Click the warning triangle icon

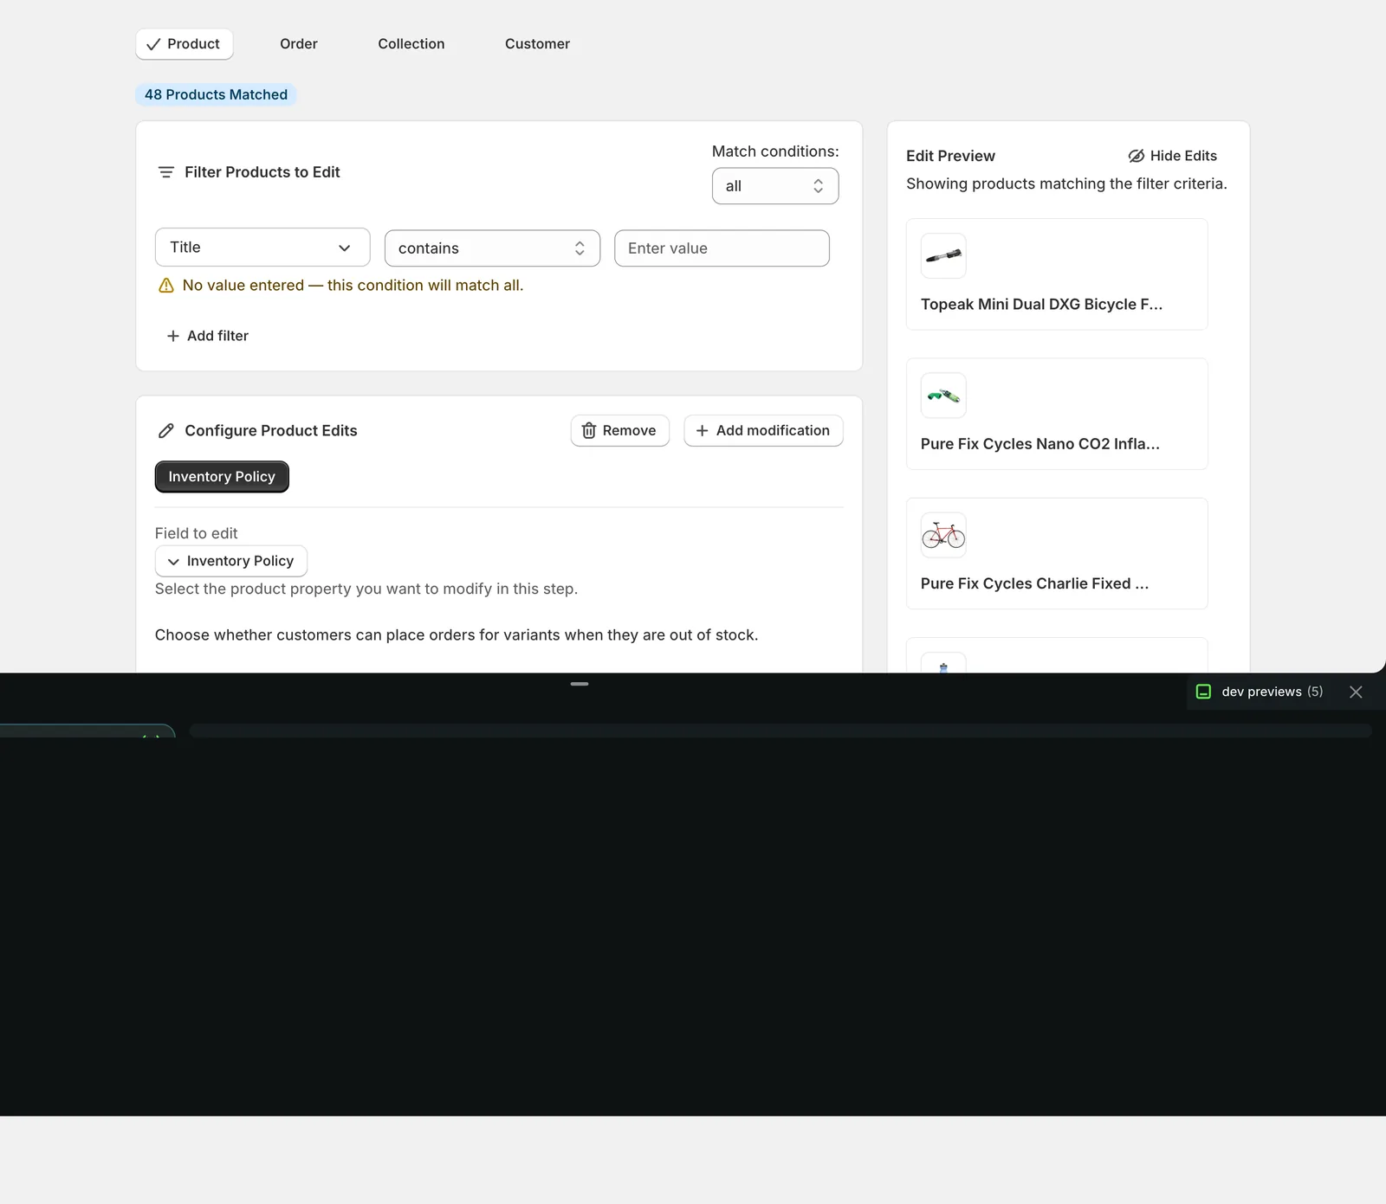(166, 286)
